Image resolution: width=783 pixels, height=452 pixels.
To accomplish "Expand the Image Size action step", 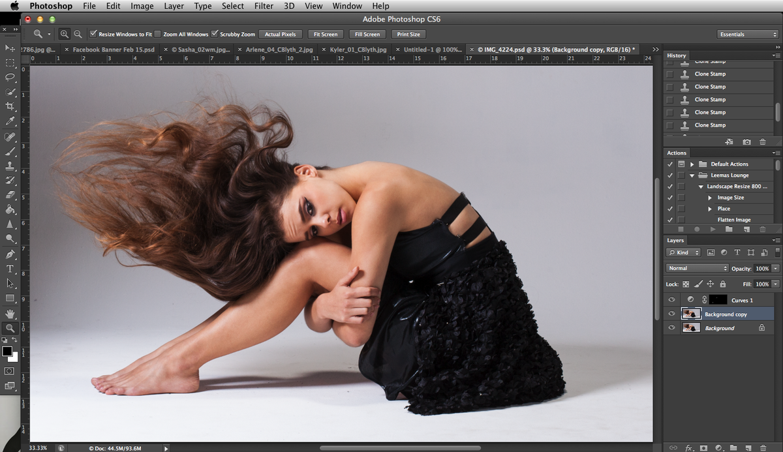I will [711, 198].
